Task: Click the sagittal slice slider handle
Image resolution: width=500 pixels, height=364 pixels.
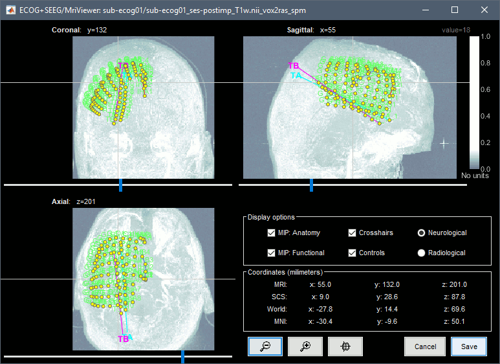Action: 311,185
